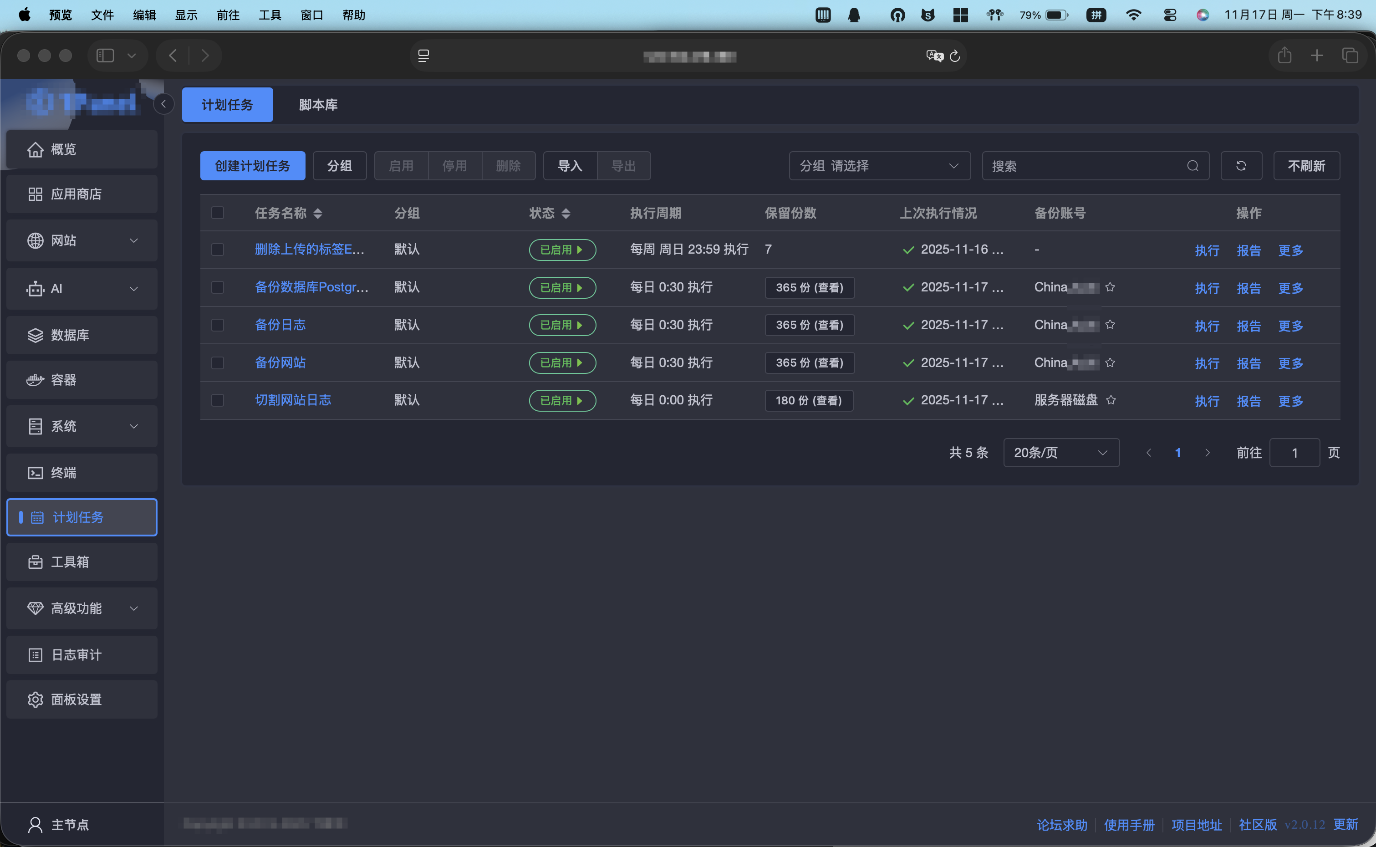Toggle 已启用 status of 备份日志 task
This screenshot has height=847, width=1376.
(x=562, y=325)
